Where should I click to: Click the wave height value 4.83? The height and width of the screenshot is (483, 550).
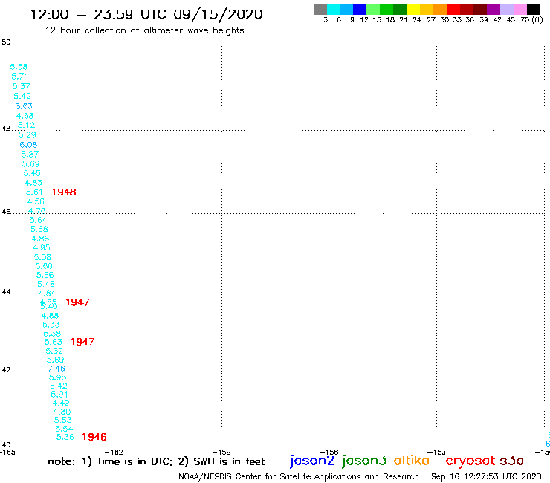point(33,182)
